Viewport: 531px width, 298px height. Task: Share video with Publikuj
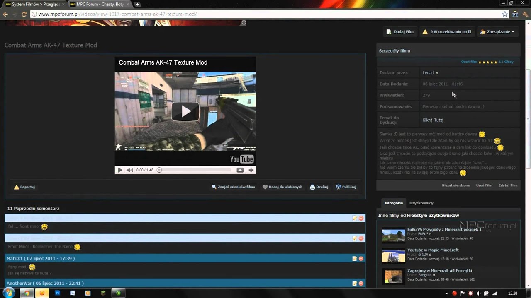(x=346, y=187)
